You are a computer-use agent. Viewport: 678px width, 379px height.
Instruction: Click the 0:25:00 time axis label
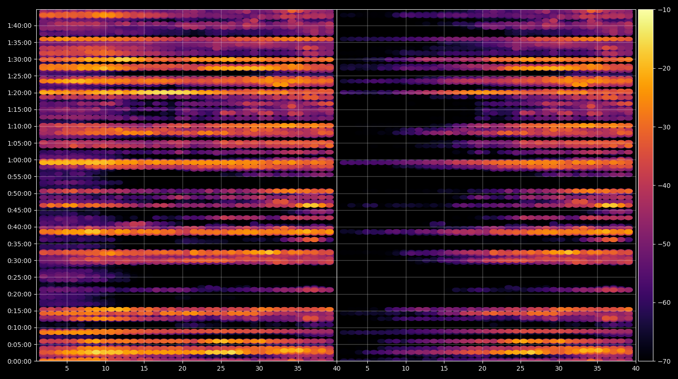20,277
